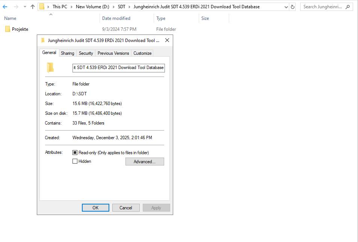The image size is (358, 242).
Task: Expand chevron before This PC breadcrumb
Action: tap(48, 7)
